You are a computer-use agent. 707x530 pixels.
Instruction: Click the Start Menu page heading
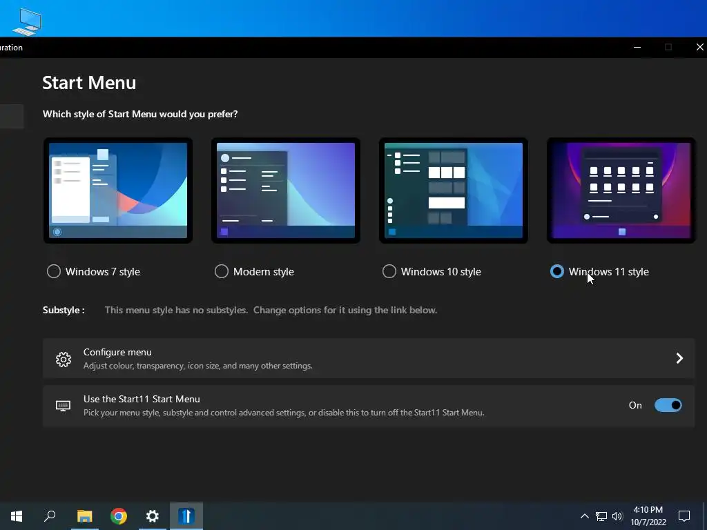[89, 83]
